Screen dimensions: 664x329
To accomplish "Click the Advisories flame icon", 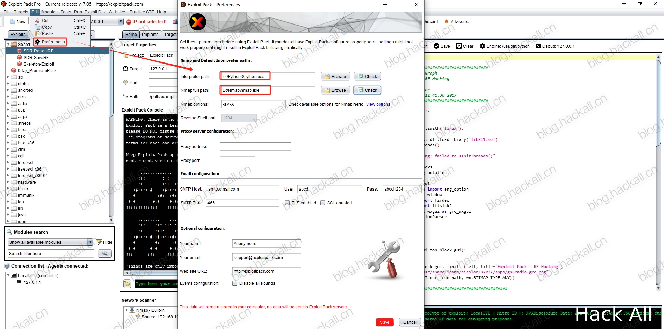I will 447,21.
